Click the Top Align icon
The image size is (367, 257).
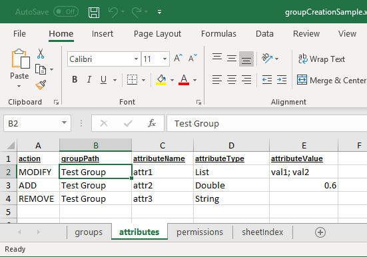[x=217, y=57]
